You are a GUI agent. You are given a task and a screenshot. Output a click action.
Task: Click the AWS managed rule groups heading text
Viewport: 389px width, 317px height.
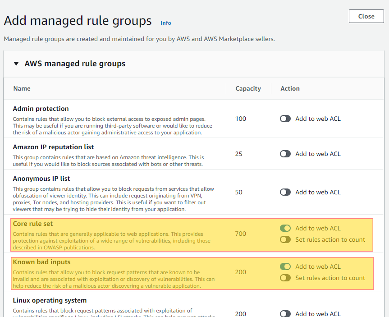75,64
